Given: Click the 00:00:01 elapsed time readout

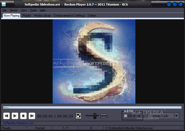Looking at the screenshot, I should click(x=45, y=116).
